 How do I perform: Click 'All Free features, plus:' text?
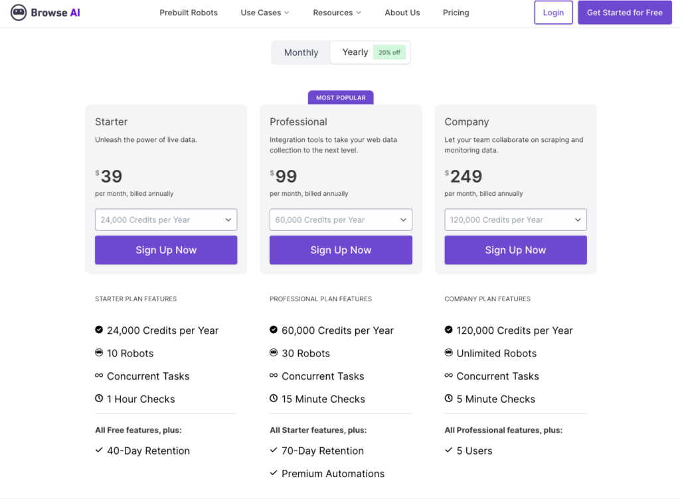(x=138, y=430)
